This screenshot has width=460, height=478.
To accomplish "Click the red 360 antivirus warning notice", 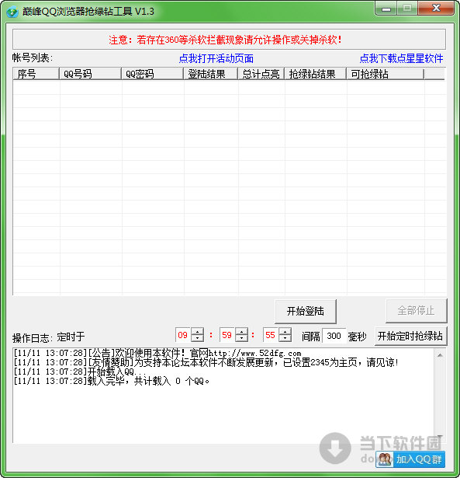I will tap(226, 40).
